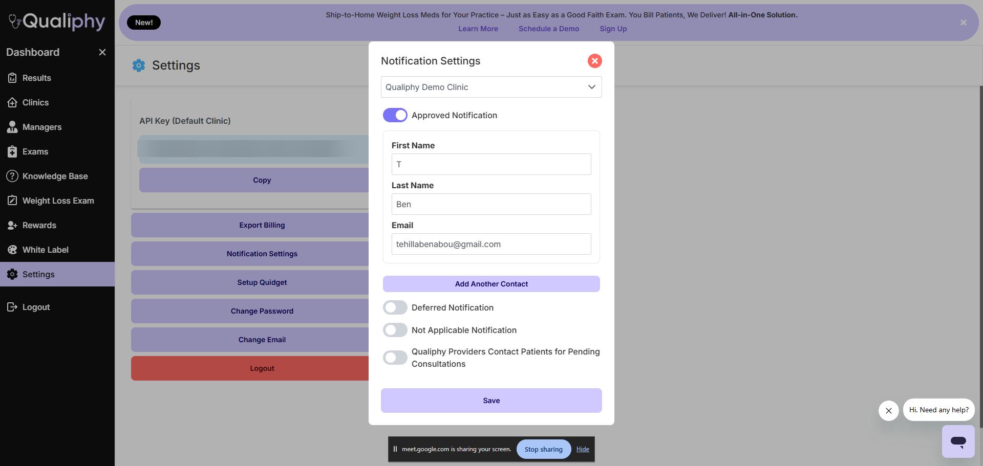Go to Clinics in the sidebar
Image resolution: width=983 pixels, height=466 pixels.
point(57,102)
